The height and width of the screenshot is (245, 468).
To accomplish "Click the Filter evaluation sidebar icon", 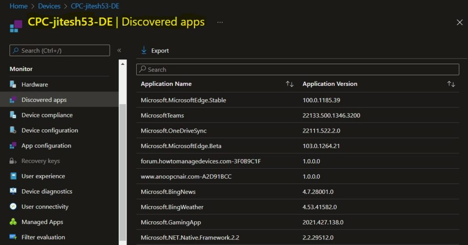I will coord(13,237).
